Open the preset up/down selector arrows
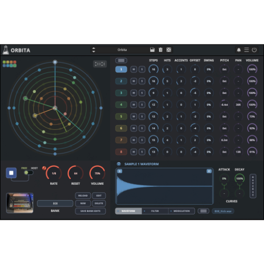Screen dimensions: 264x264 [93, 50]
